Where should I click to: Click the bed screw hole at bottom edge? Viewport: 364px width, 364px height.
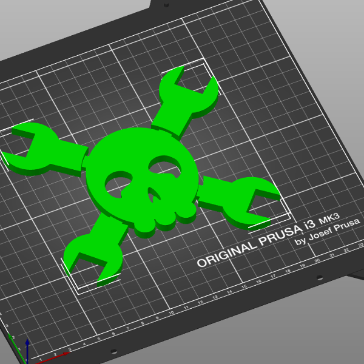[x=113, y=351]
